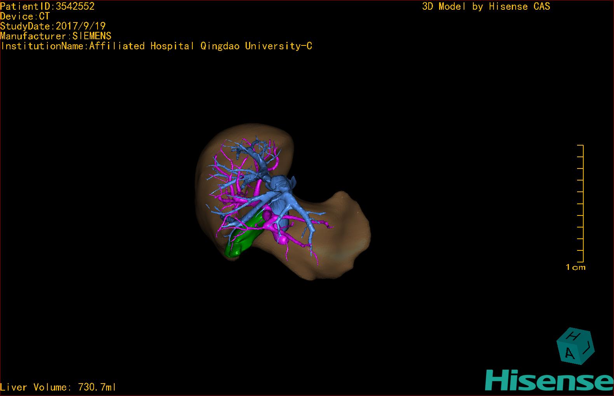Image resolution: width=614 pixels, height=396 pixels.
Task: Click the 1cm scale ruler
Action: 581,203
